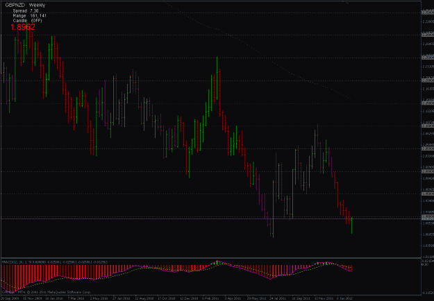Click the 15 Nov 2009 date label

[x=32, y=298]
